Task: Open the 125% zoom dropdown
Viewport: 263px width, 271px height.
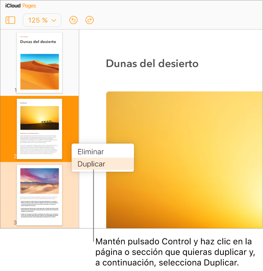Action: point(42,20)
